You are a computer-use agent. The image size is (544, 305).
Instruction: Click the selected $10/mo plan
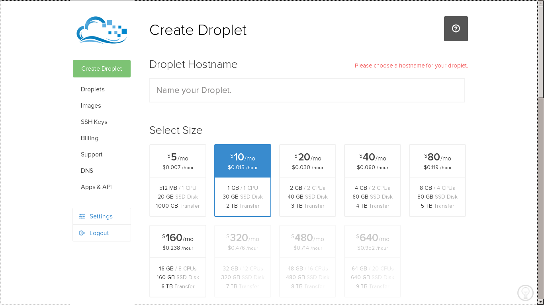(x=243, y=180)
